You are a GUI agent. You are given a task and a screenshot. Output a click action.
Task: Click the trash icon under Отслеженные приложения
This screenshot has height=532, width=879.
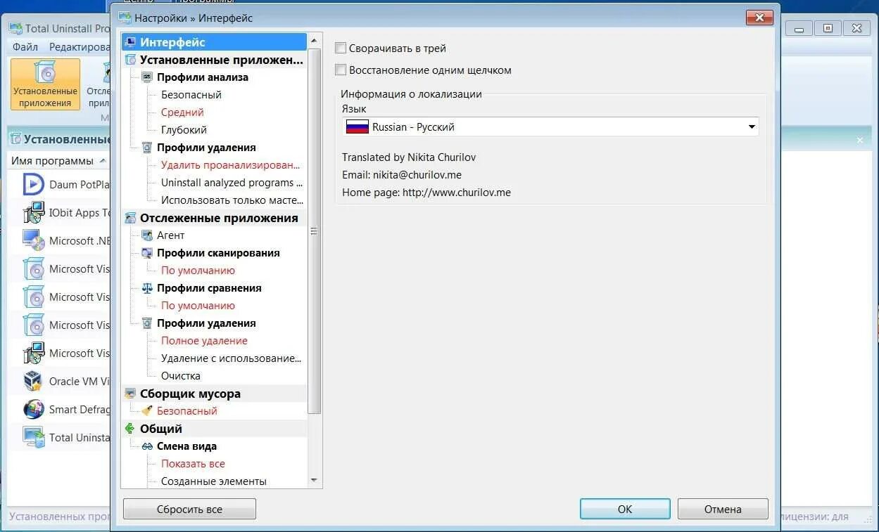(147, 323)
